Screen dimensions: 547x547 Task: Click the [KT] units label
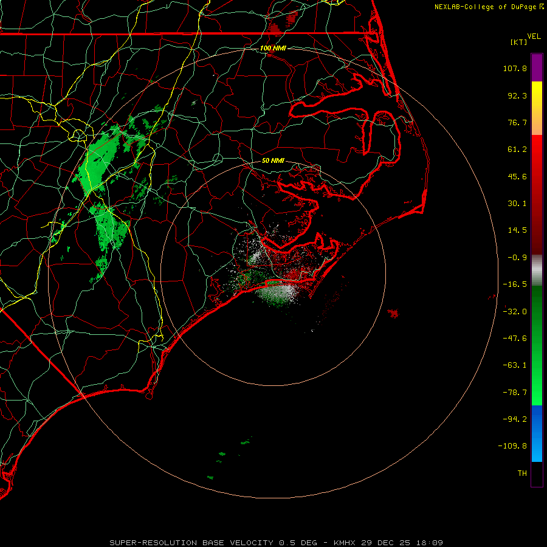(x=518, y=42)
